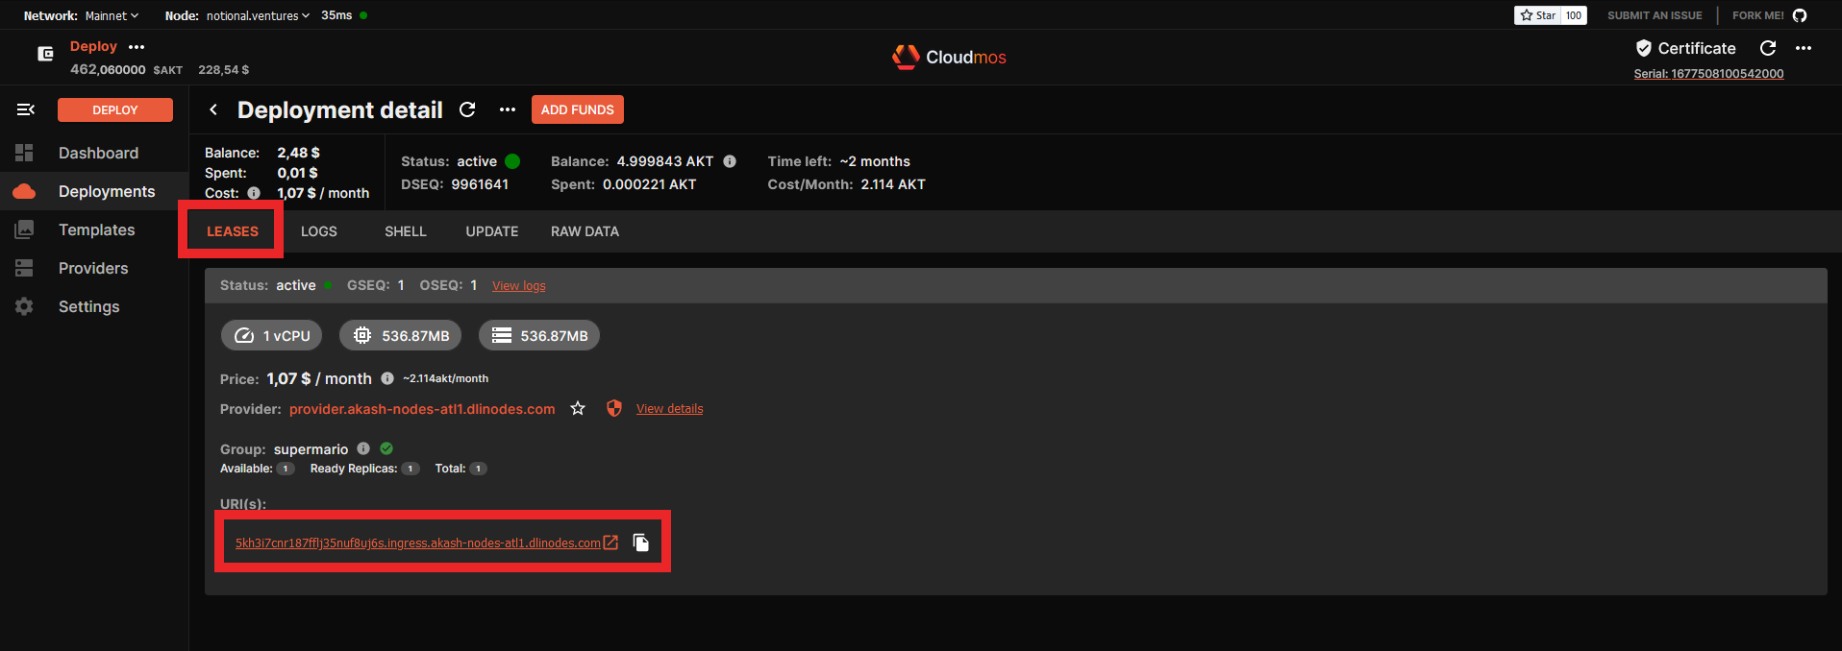Click the back arrow beside Deployment detail
1842x651 pixels.
tap(213, 110)
